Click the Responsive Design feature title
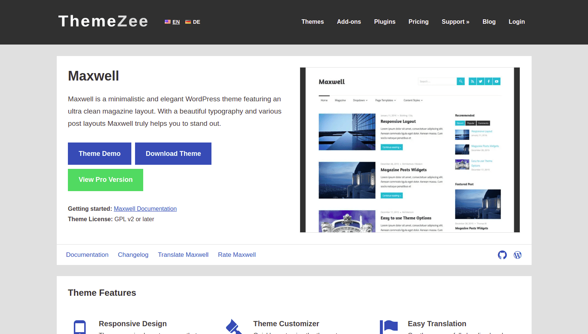This screenshot has height=334, width=588. [x=133, y=324]
